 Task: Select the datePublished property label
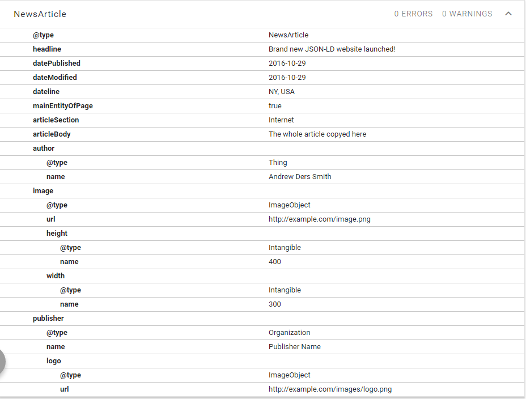[57, 63]
